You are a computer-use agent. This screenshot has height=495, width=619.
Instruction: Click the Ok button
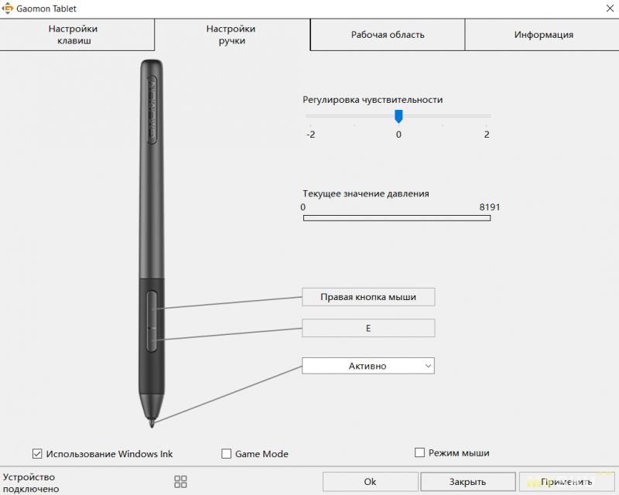[x=371, y=482]
